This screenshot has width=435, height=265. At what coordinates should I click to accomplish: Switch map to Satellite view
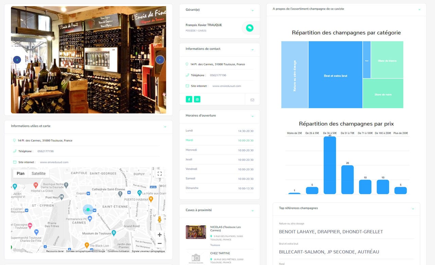38,173
